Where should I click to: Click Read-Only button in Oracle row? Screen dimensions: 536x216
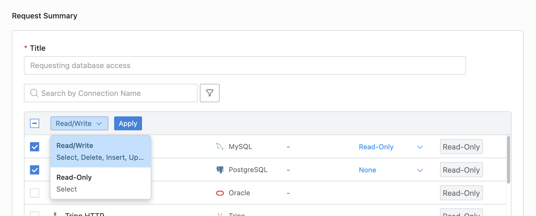coord(461,193)
